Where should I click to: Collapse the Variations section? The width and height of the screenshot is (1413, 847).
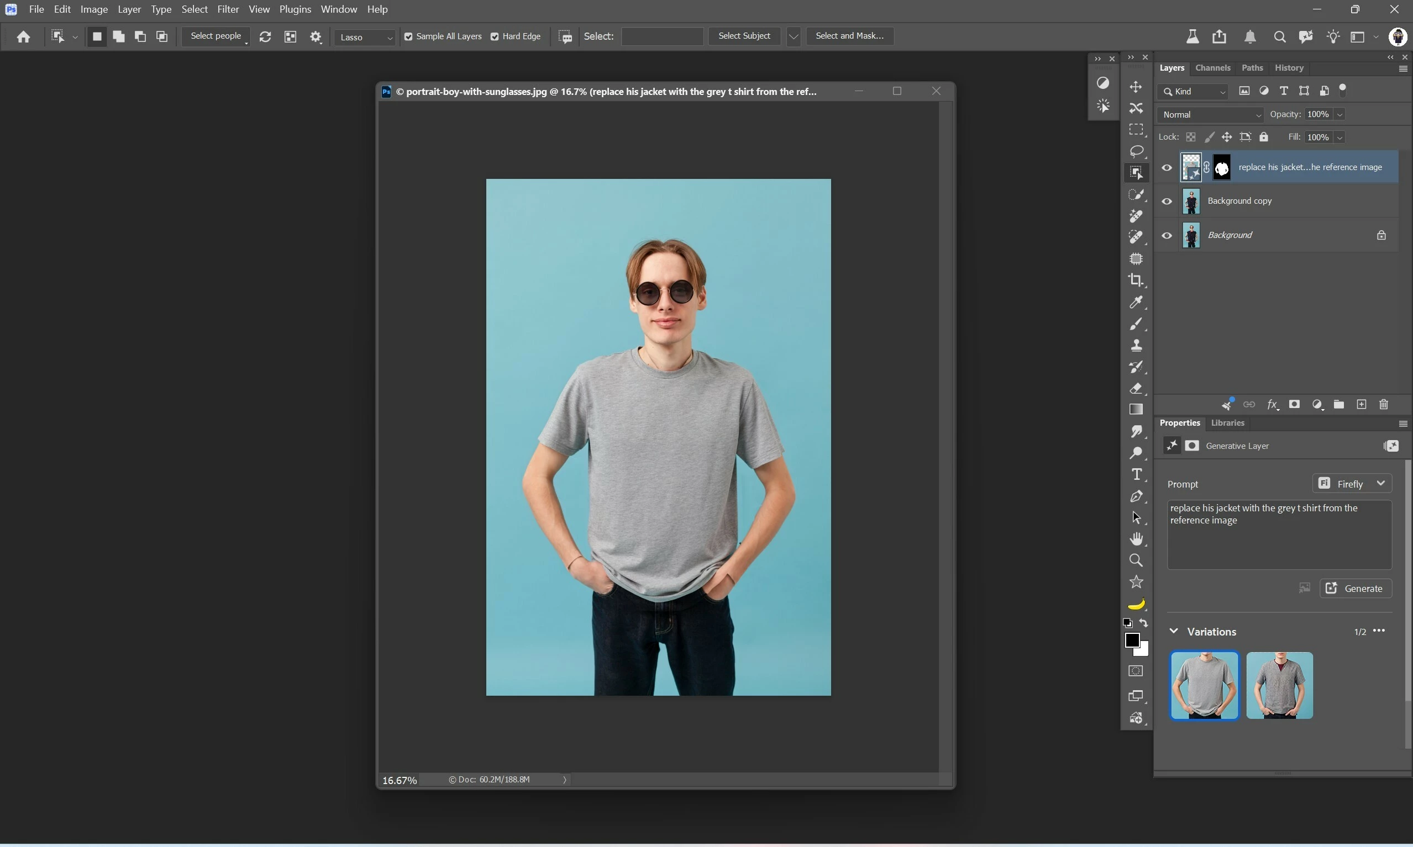coord(1174,631)
